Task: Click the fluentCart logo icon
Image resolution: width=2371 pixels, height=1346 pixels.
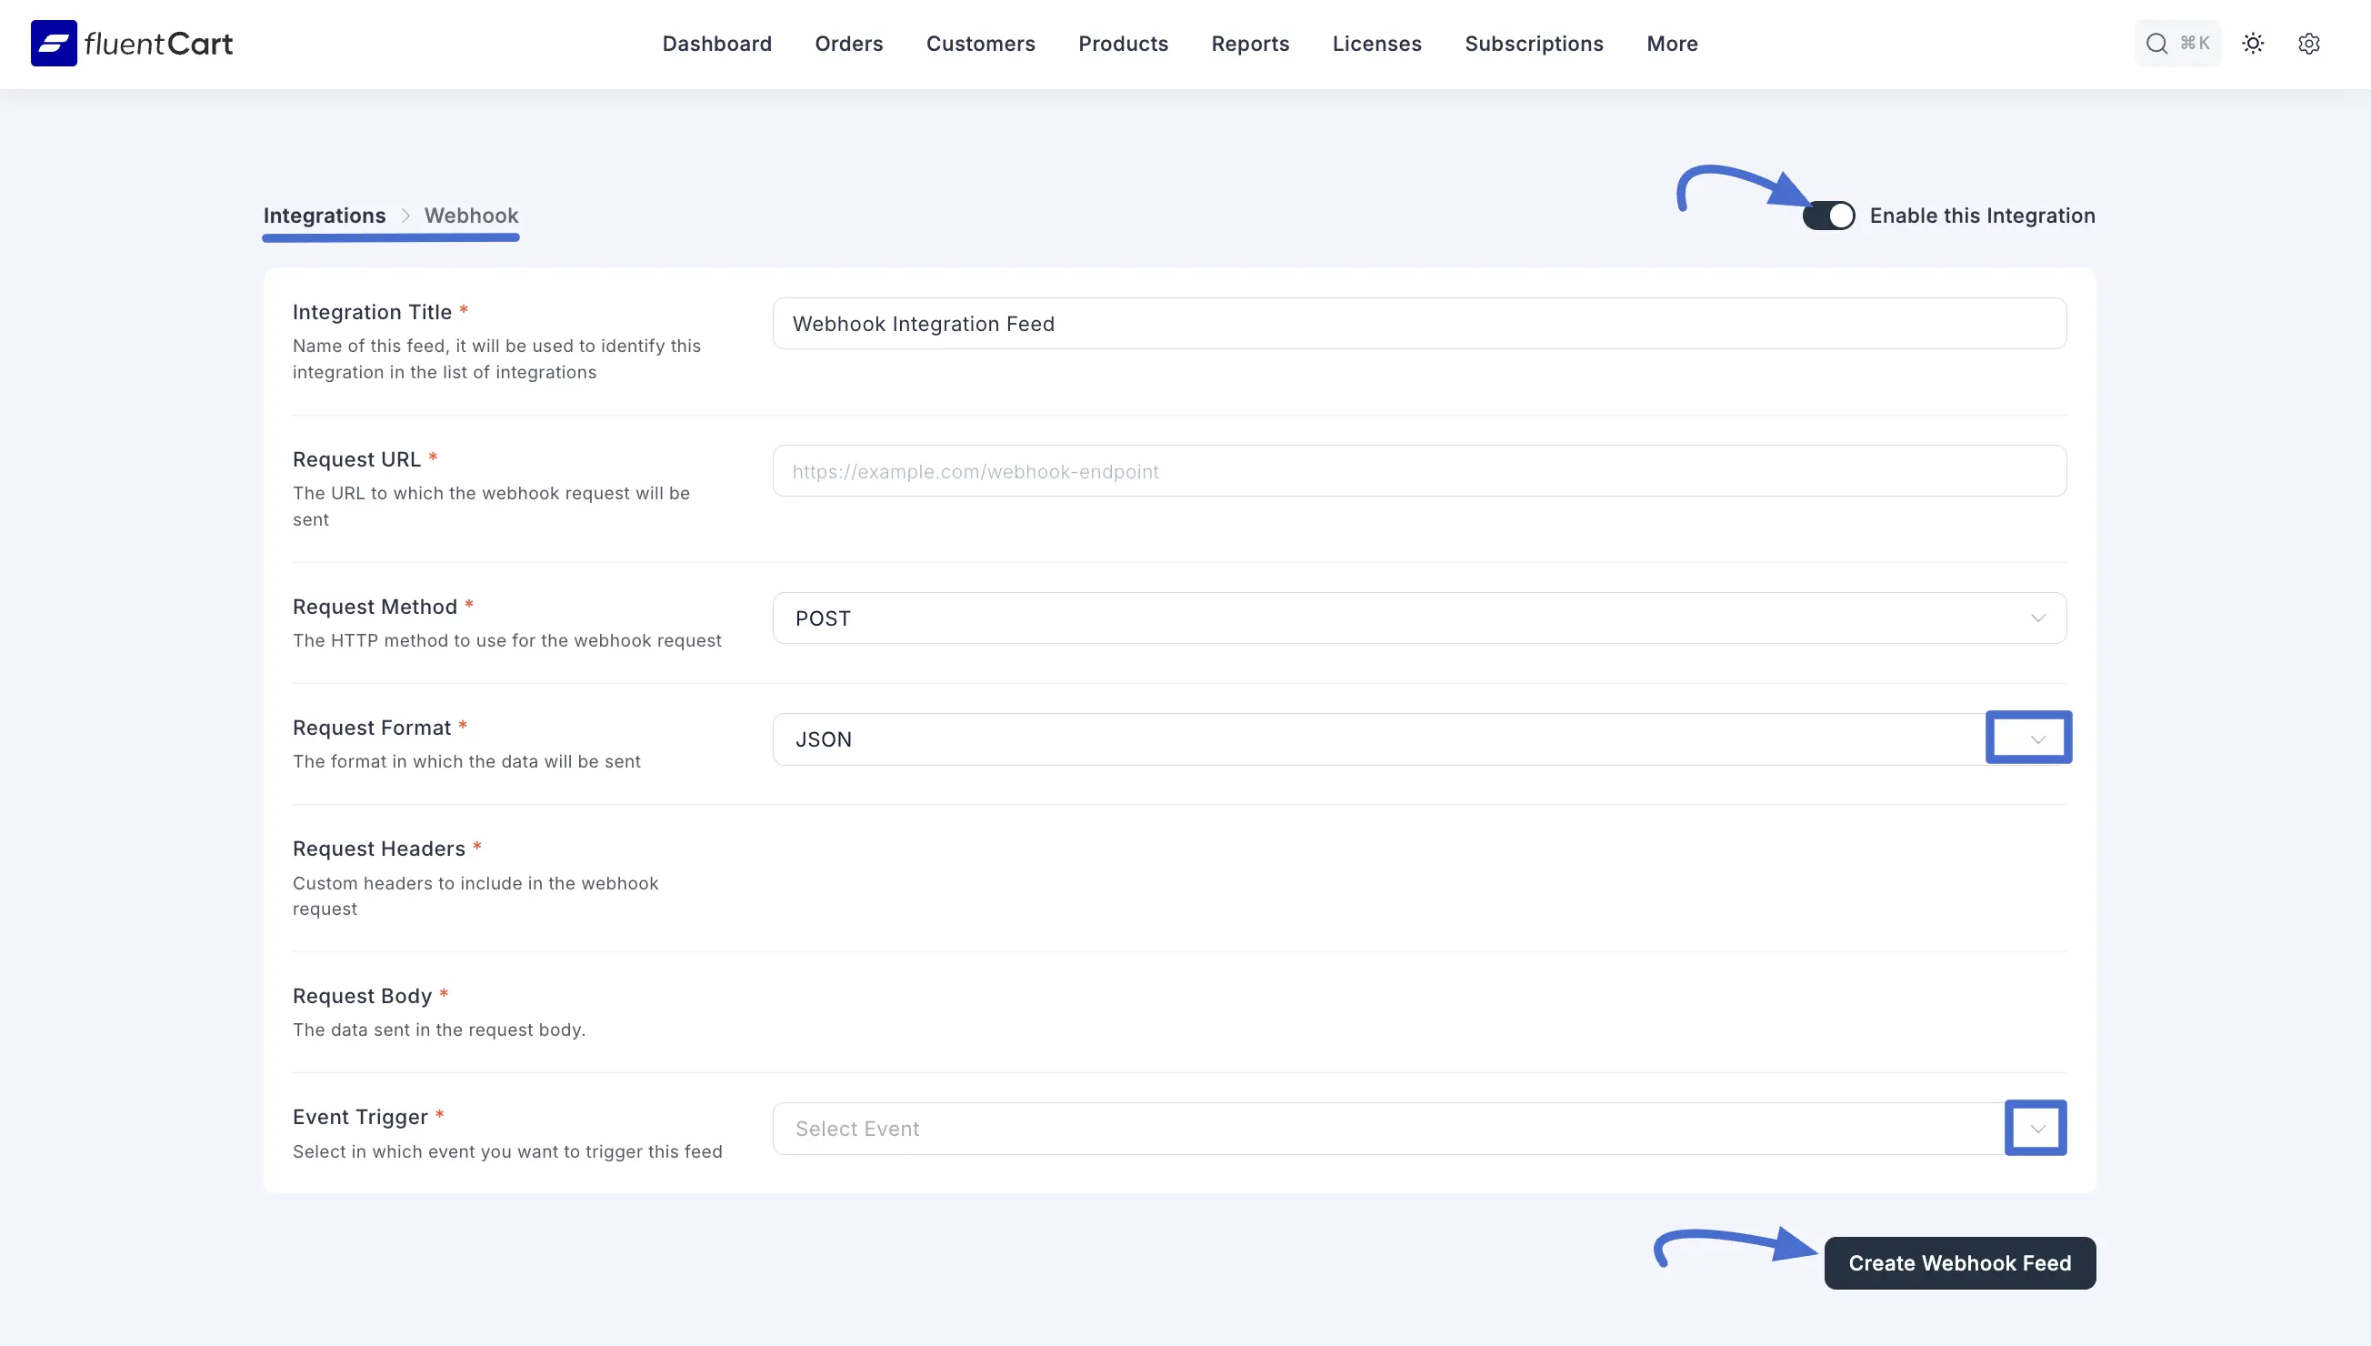Action: (54, 44)
